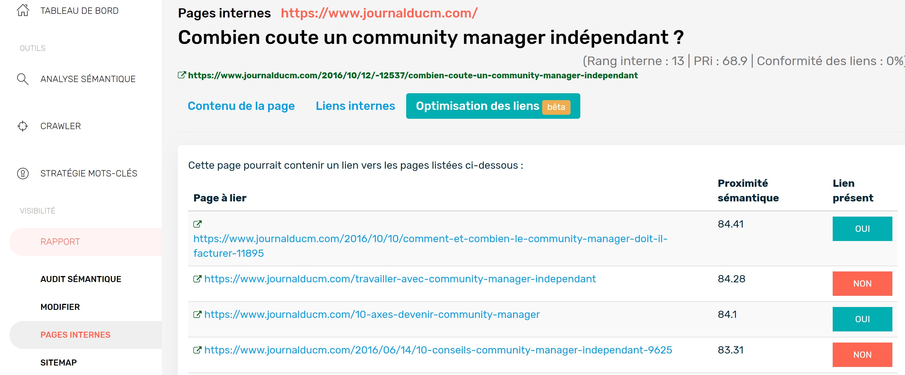Open the comment-et-combien-le-community-manager-doit-il-facturer link

point(430,246)
